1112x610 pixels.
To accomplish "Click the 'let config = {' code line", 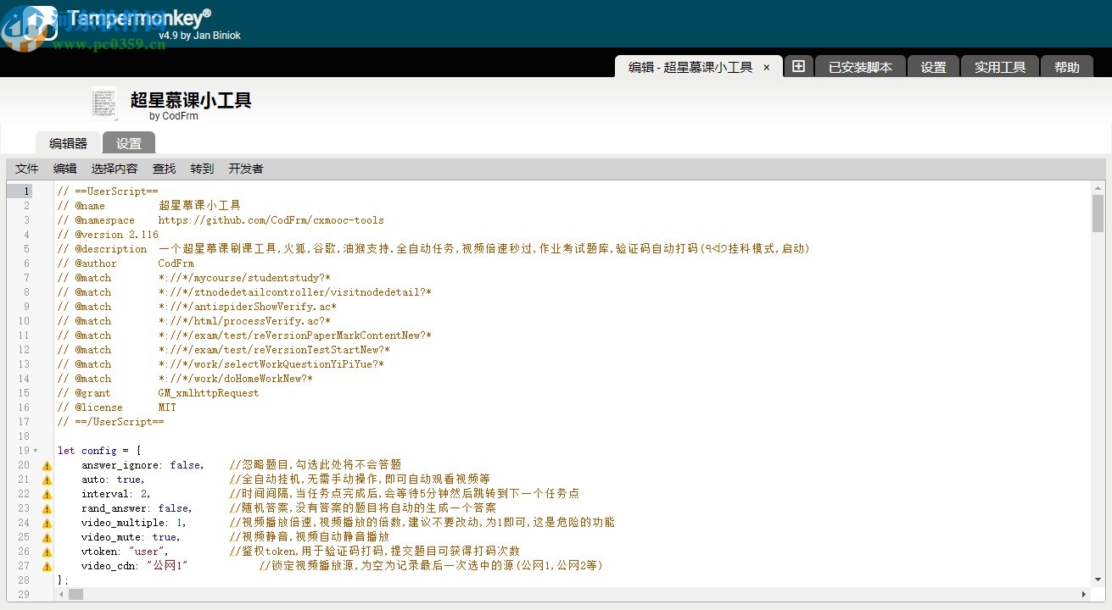I will pos(99,451).
